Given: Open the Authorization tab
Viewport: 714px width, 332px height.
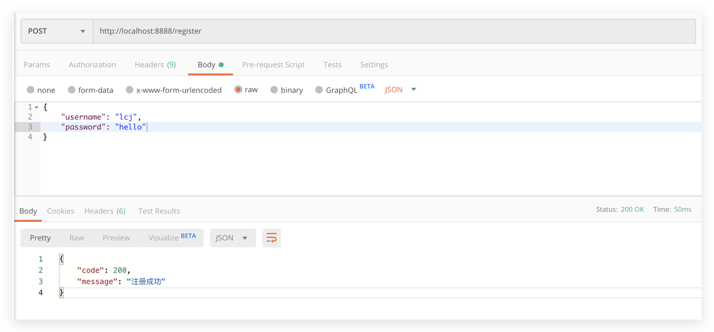Looking at the screenshot, I should coord(92,65).
